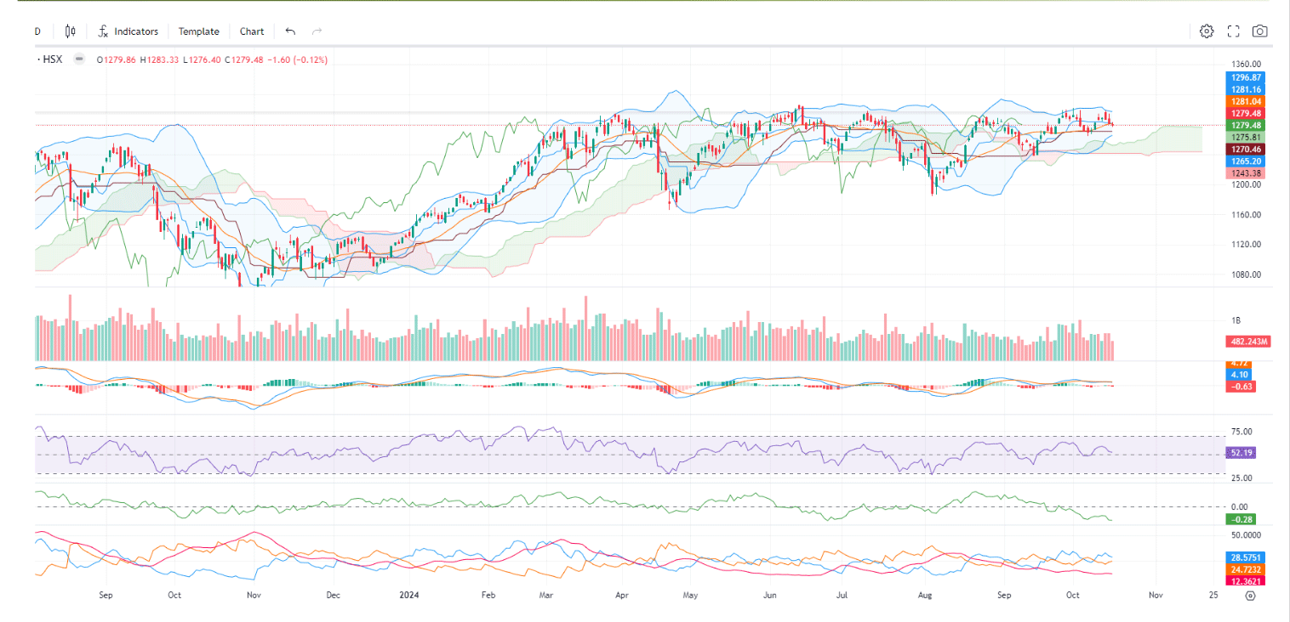Click the 1296.87 price label
Viewport: 1290px width, 622px height.
tap(1245, 77)
